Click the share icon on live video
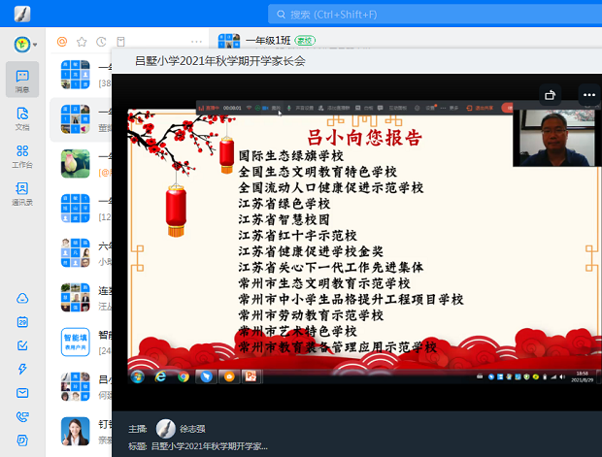Viewport: 602px width, 457px height. (551, 94)
